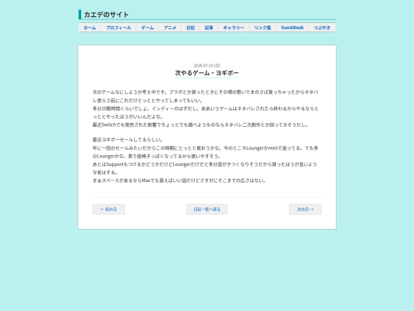Open the ゲーム section
The width and height of the screenshot is (414, 311).
click(147, 28)
